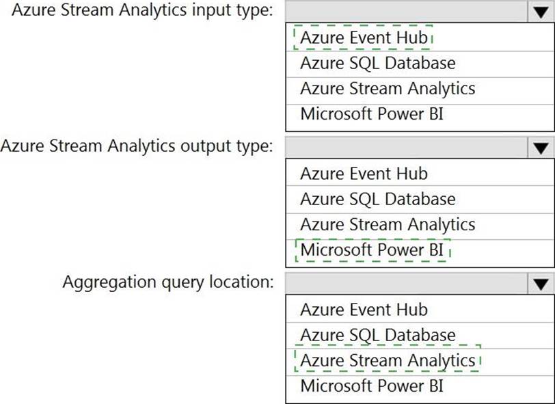Open the input type dropdown arrow

click(x=541, y=12)
